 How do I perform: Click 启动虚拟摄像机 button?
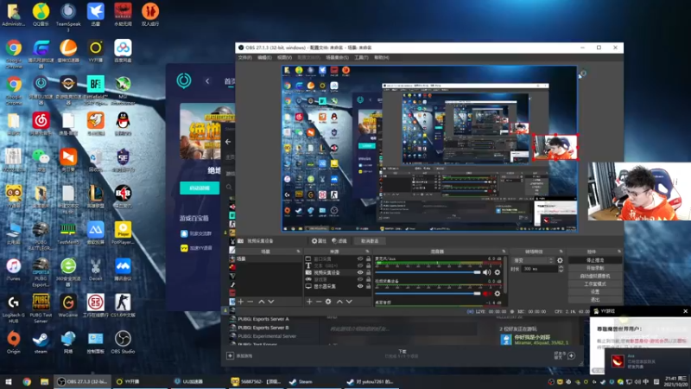[x=595, y=276]
